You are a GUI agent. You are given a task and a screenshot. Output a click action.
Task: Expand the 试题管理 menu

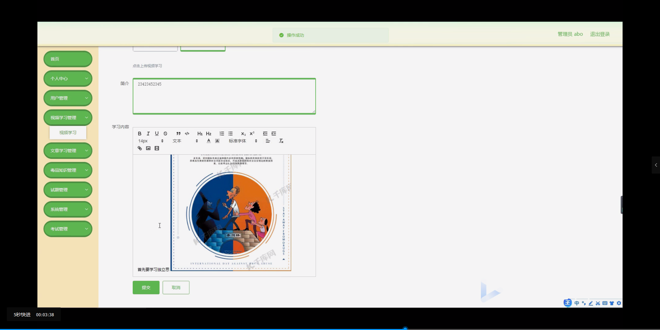(68, 190)
